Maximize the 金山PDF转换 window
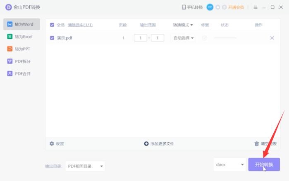Screen dimensions: 289x181 tap(272, 7)
